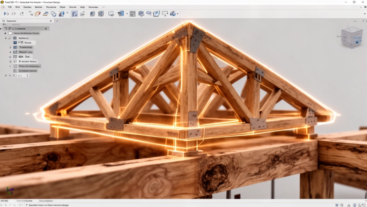Click the cloud-shaped toolbar icon
Viewport: 367px width, 207px height.
pos(149,13)
